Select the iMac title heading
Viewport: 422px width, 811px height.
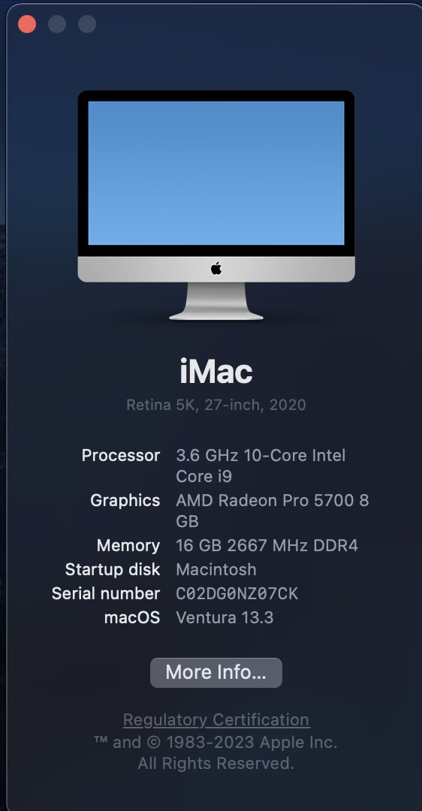pos(216,372)
